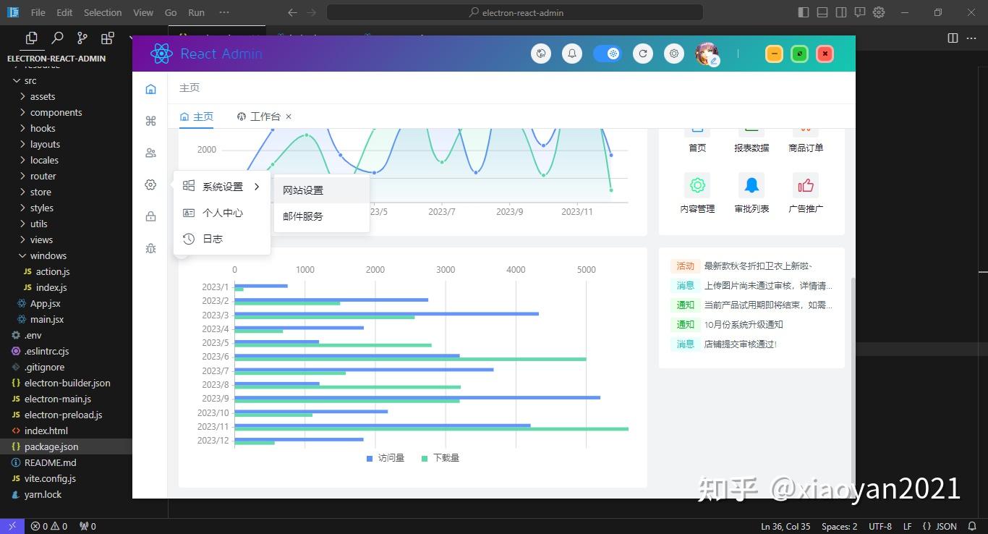This screenshot has width=988, height=534.
Task: Toggle the light/dark theme switch
Action: pos(608,53)
